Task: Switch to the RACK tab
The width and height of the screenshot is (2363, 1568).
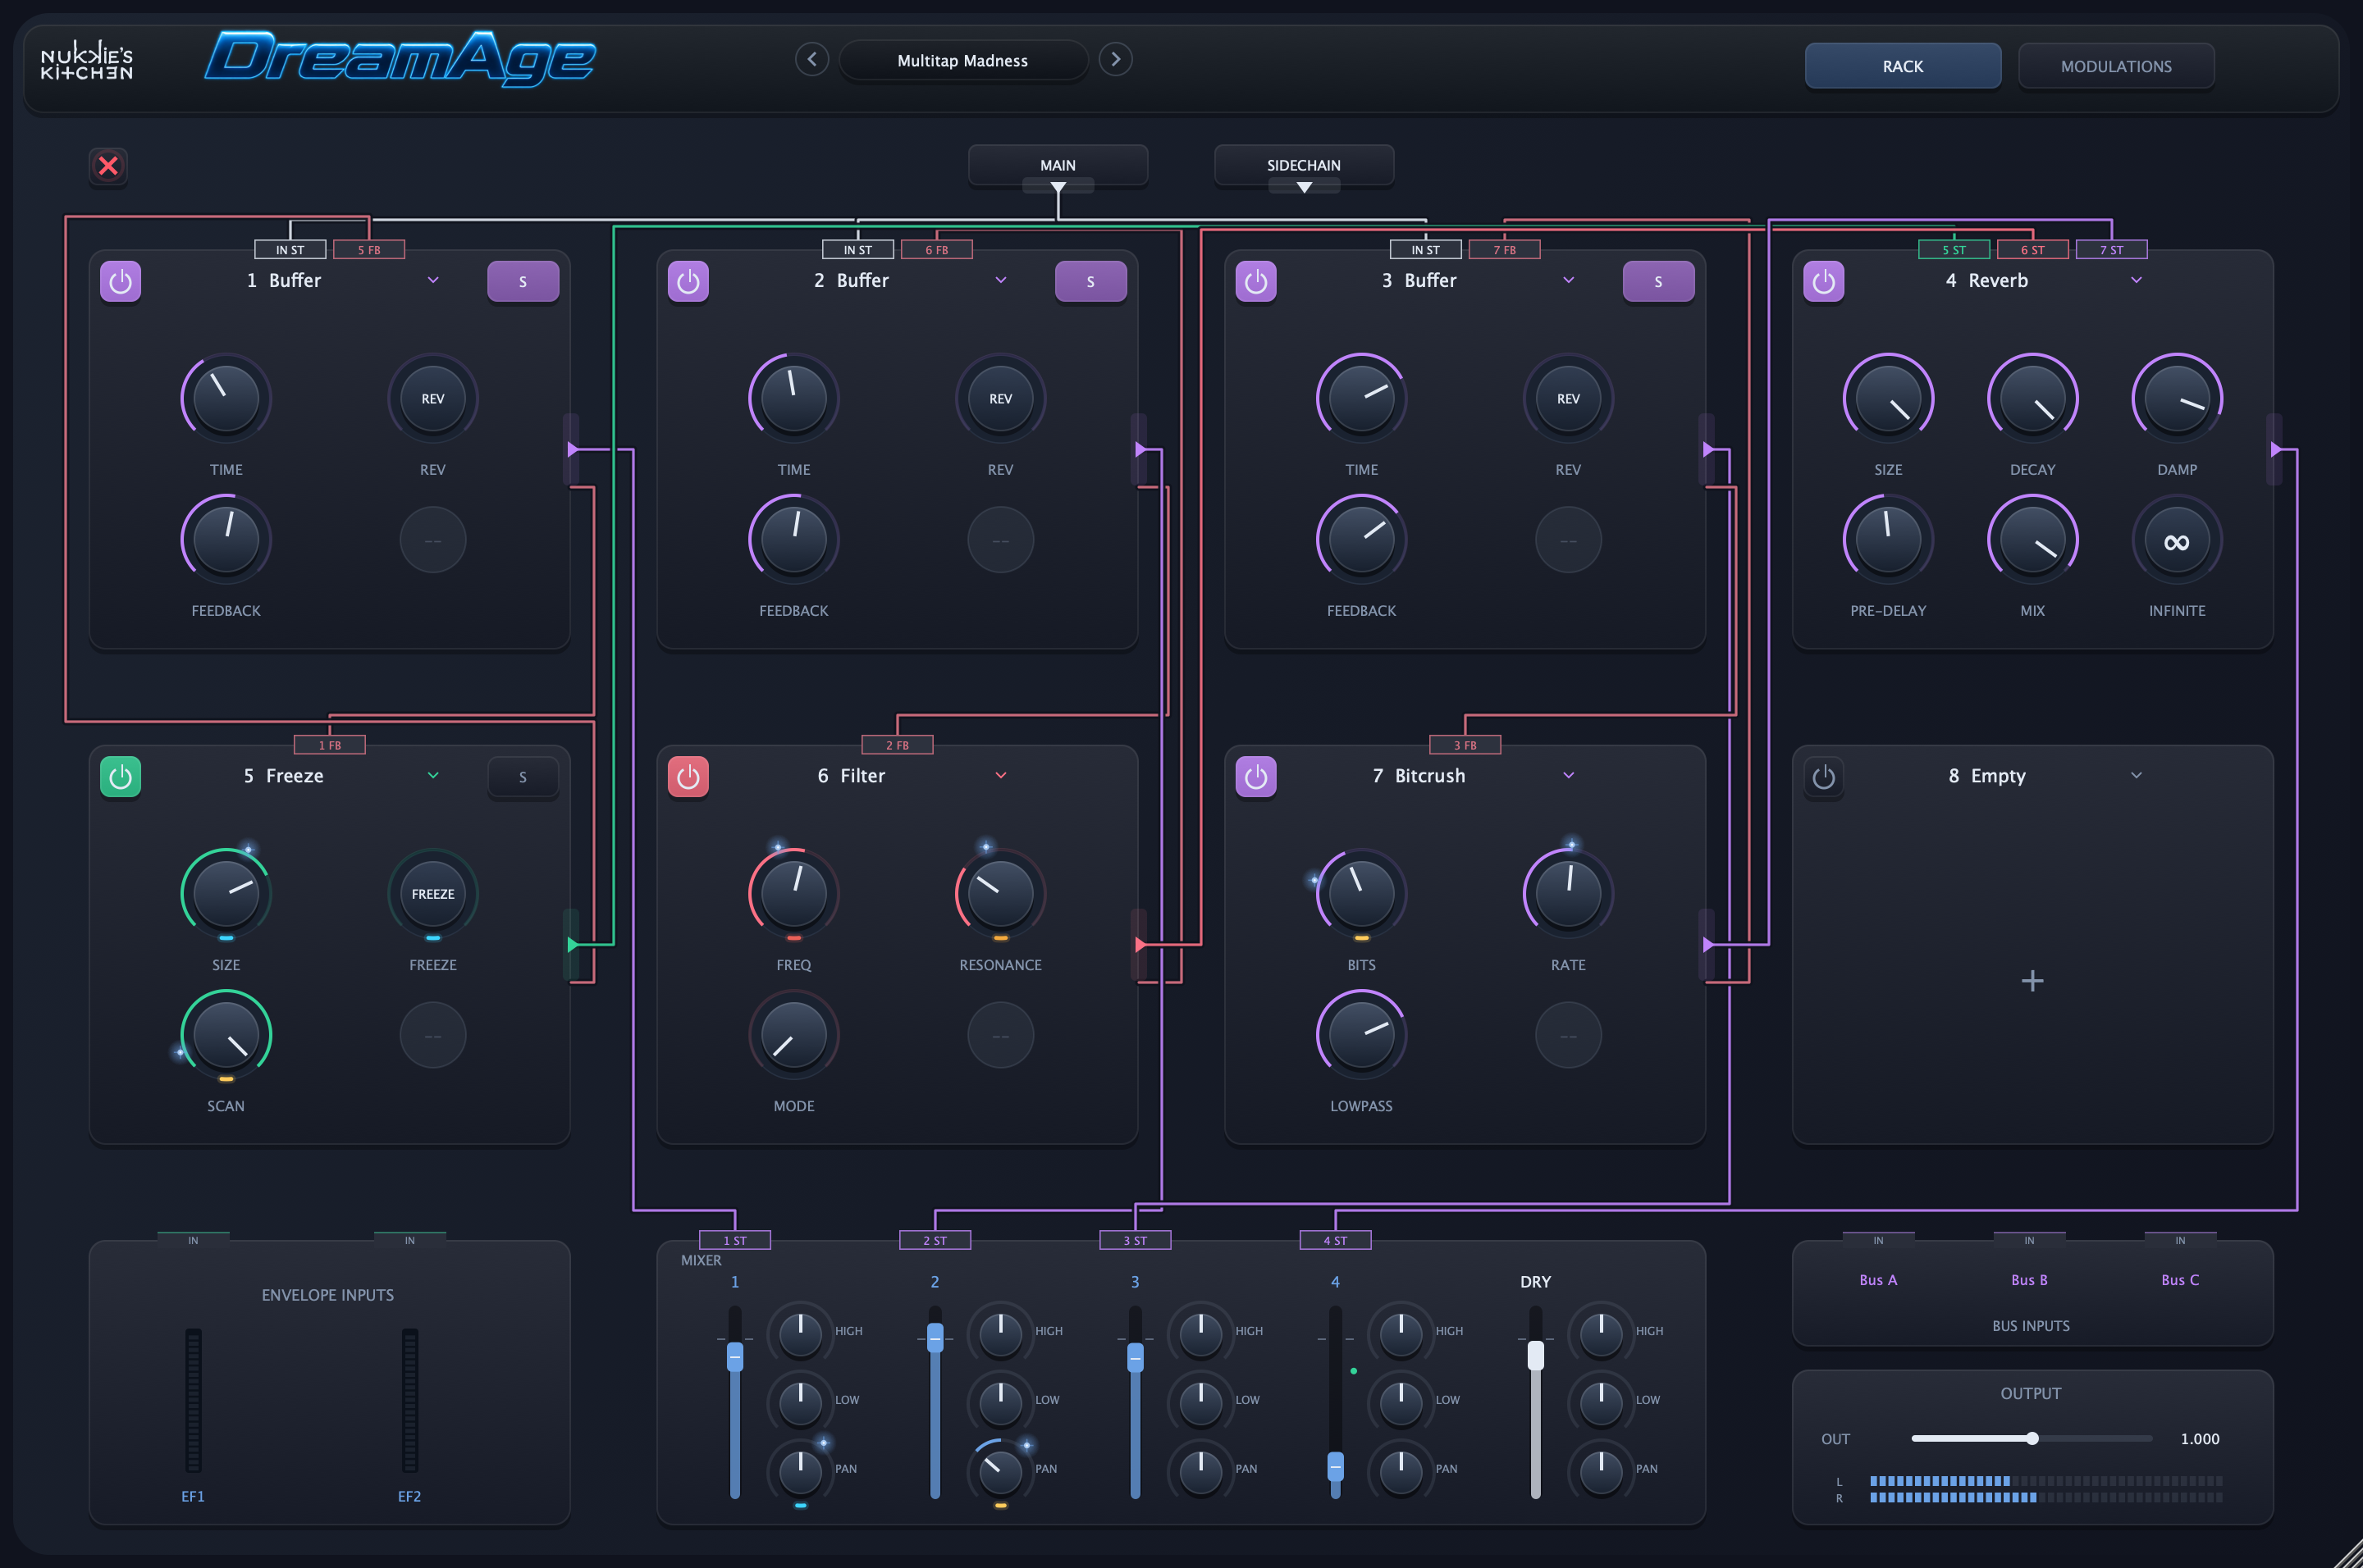Action: [x=1903, y=66]
